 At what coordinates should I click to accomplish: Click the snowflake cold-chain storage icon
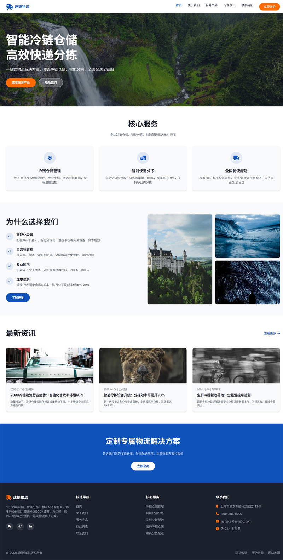50,158
